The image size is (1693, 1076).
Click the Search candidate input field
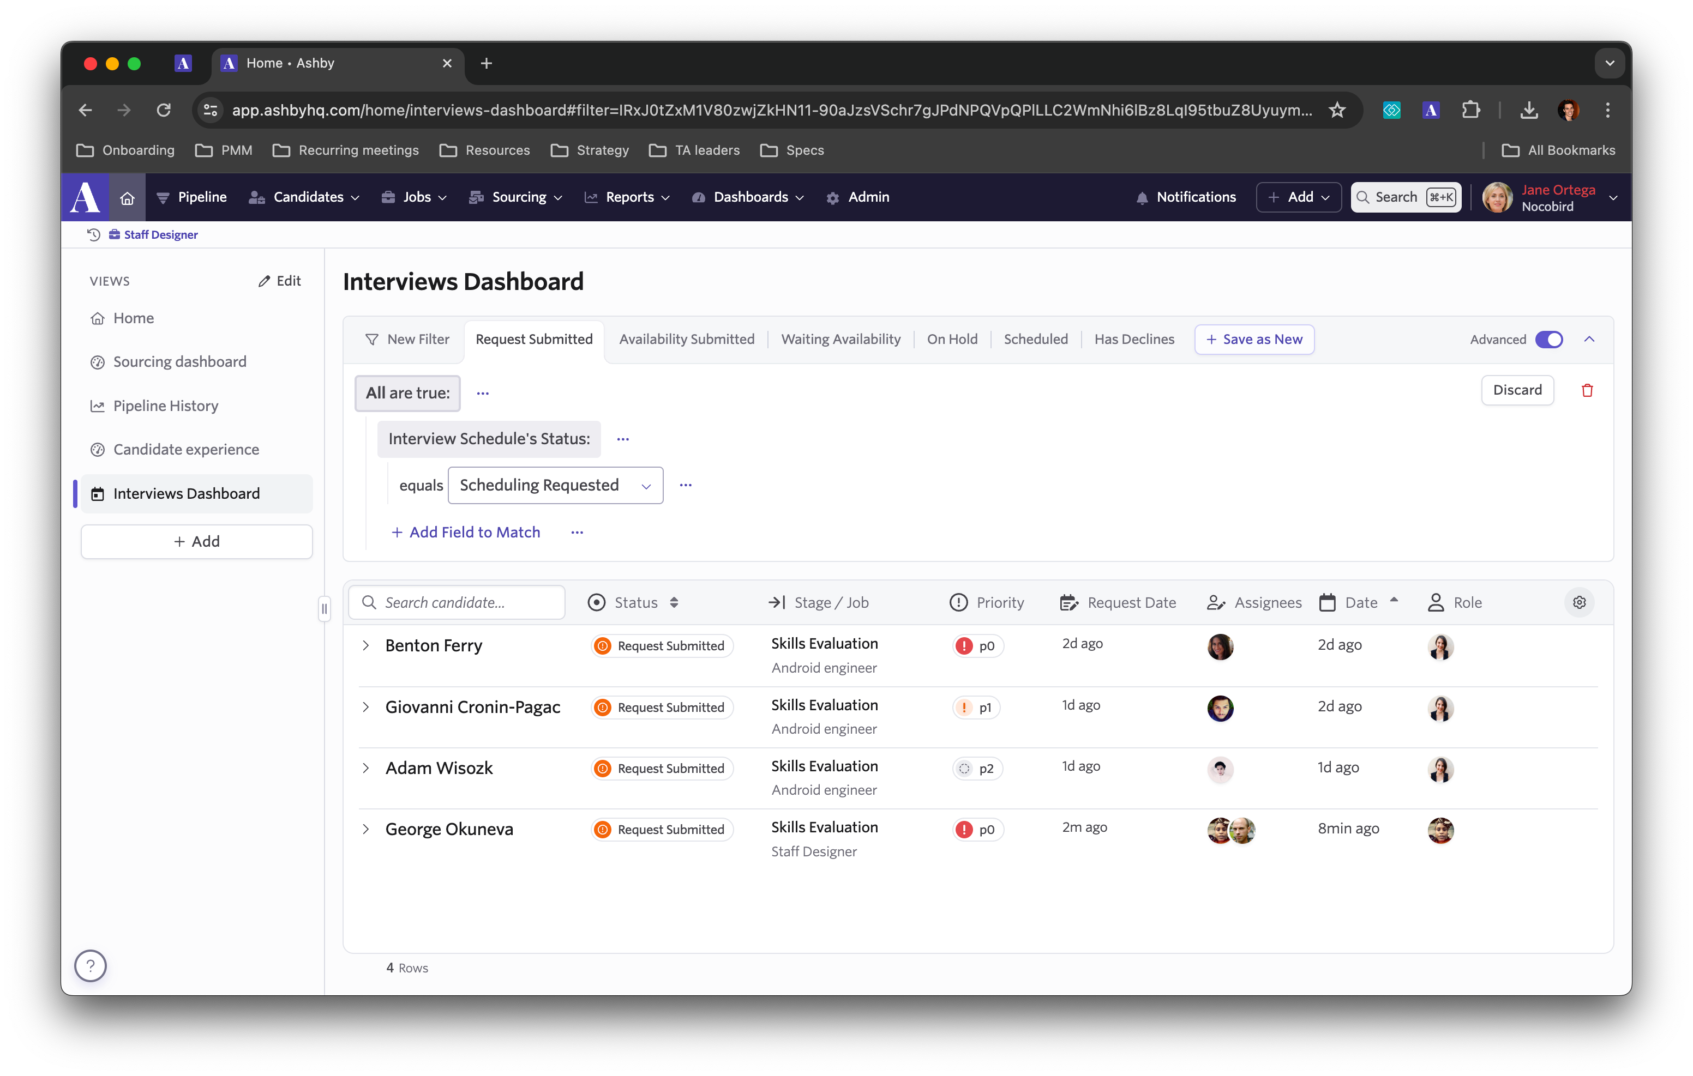click(461, 601)
